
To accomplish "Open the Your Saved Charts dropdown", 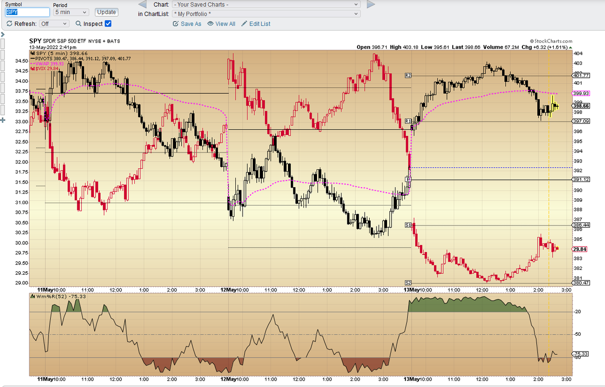I will pos(266,4).
